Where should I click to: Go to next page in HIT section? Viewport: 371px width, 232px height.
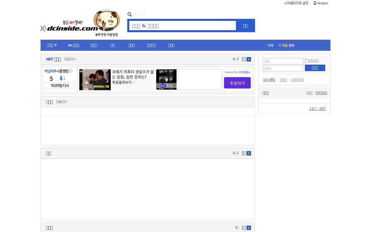pyautogui.click(x=249, y=59)
